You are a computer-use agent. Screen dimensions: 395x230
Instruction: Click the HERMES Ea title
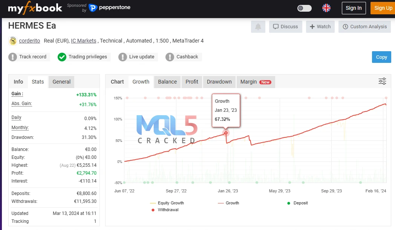click(32, 26)
